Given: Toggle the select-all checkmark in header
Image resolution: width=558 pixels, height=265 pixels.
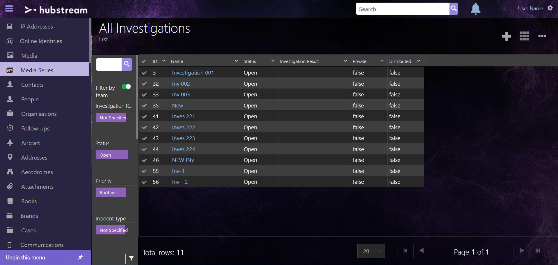Looking at the screenshot, I should [x=144, y=61].
